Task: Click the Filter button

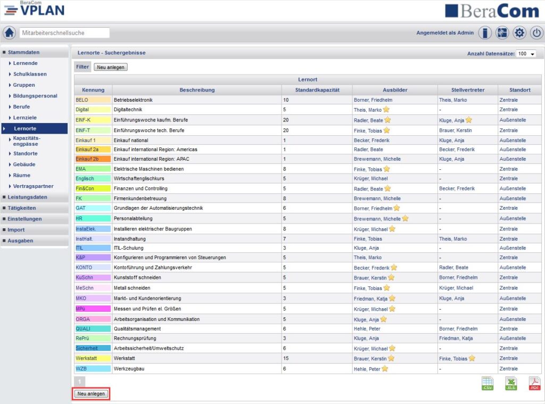Action: tap(82, 67)
